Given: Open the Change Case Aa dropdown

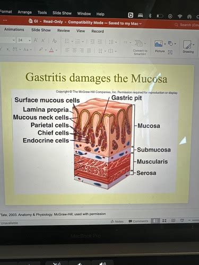Looking at the screenshot, I should click(x=28, y=49).
